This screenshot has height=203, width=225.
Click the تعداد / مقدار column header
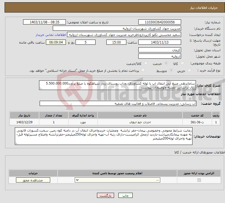point(54,115)
